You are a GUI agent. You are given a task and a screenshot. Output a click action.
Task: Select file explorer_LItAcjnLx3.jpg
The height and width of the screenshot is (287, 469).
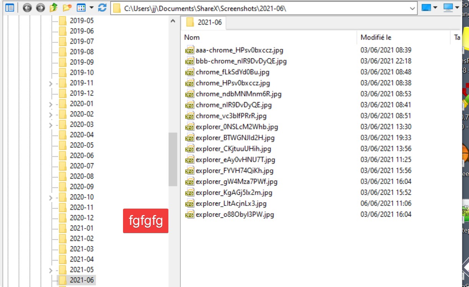pyautogui.click(x=231, y=204)
